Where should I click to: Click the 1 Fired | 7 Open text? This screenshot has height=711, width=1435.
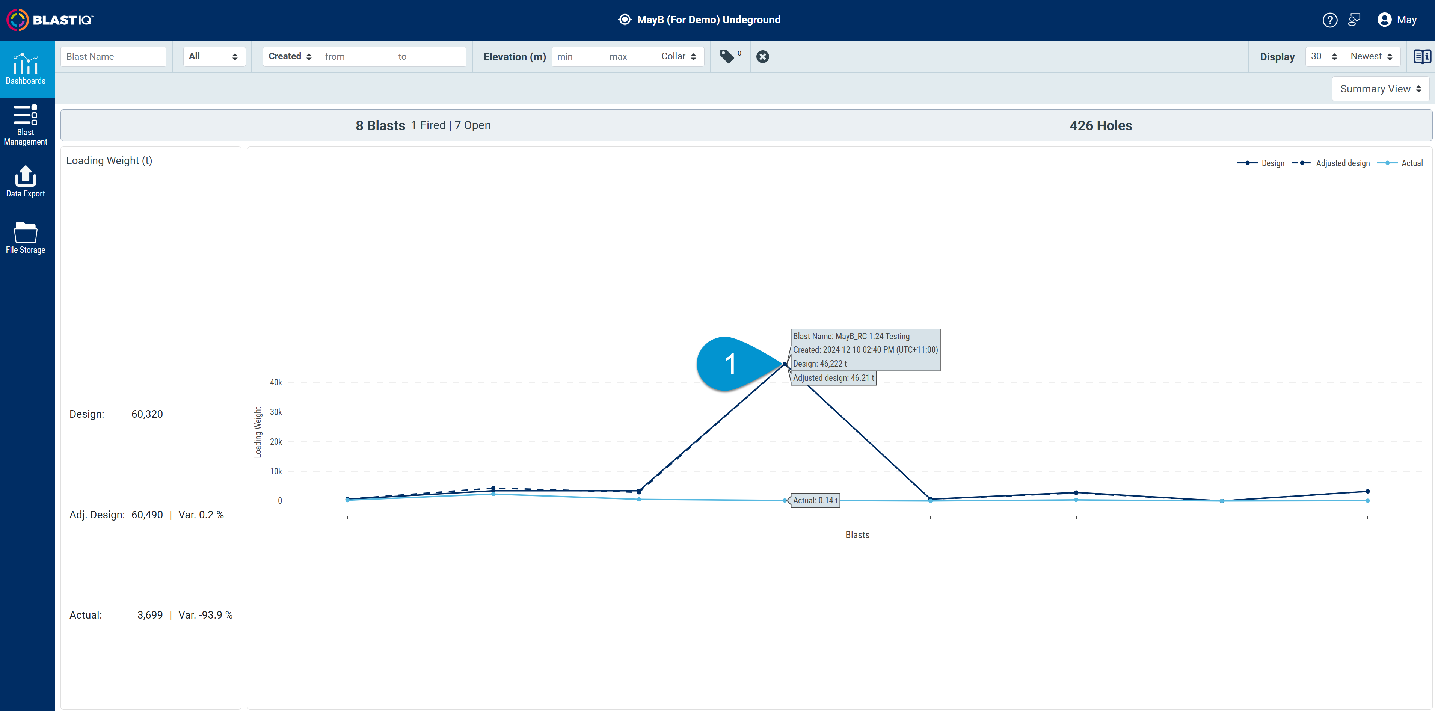click(451, 125)
